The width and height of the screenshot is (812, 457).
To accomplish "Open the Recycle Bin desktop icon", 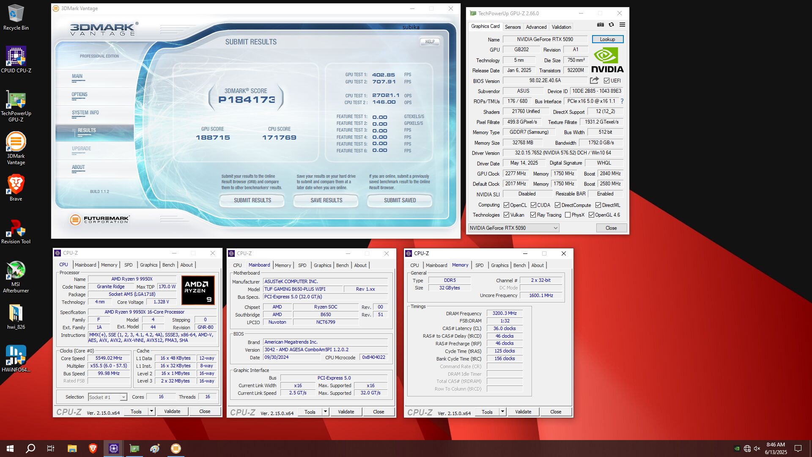I will coord(16,17).
